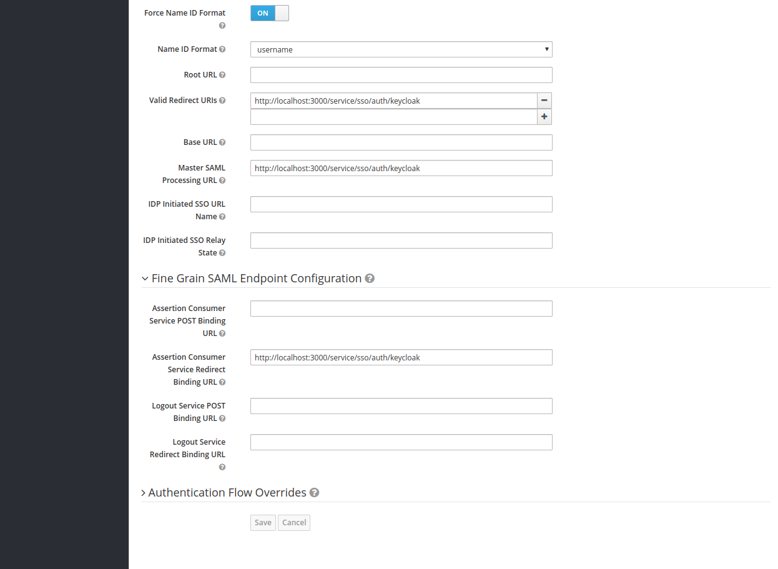Image resolution: width=778 pixels, height=569 pixels.
Task: Turn off Force Name ID Format
Action: (x=269, y=12)
